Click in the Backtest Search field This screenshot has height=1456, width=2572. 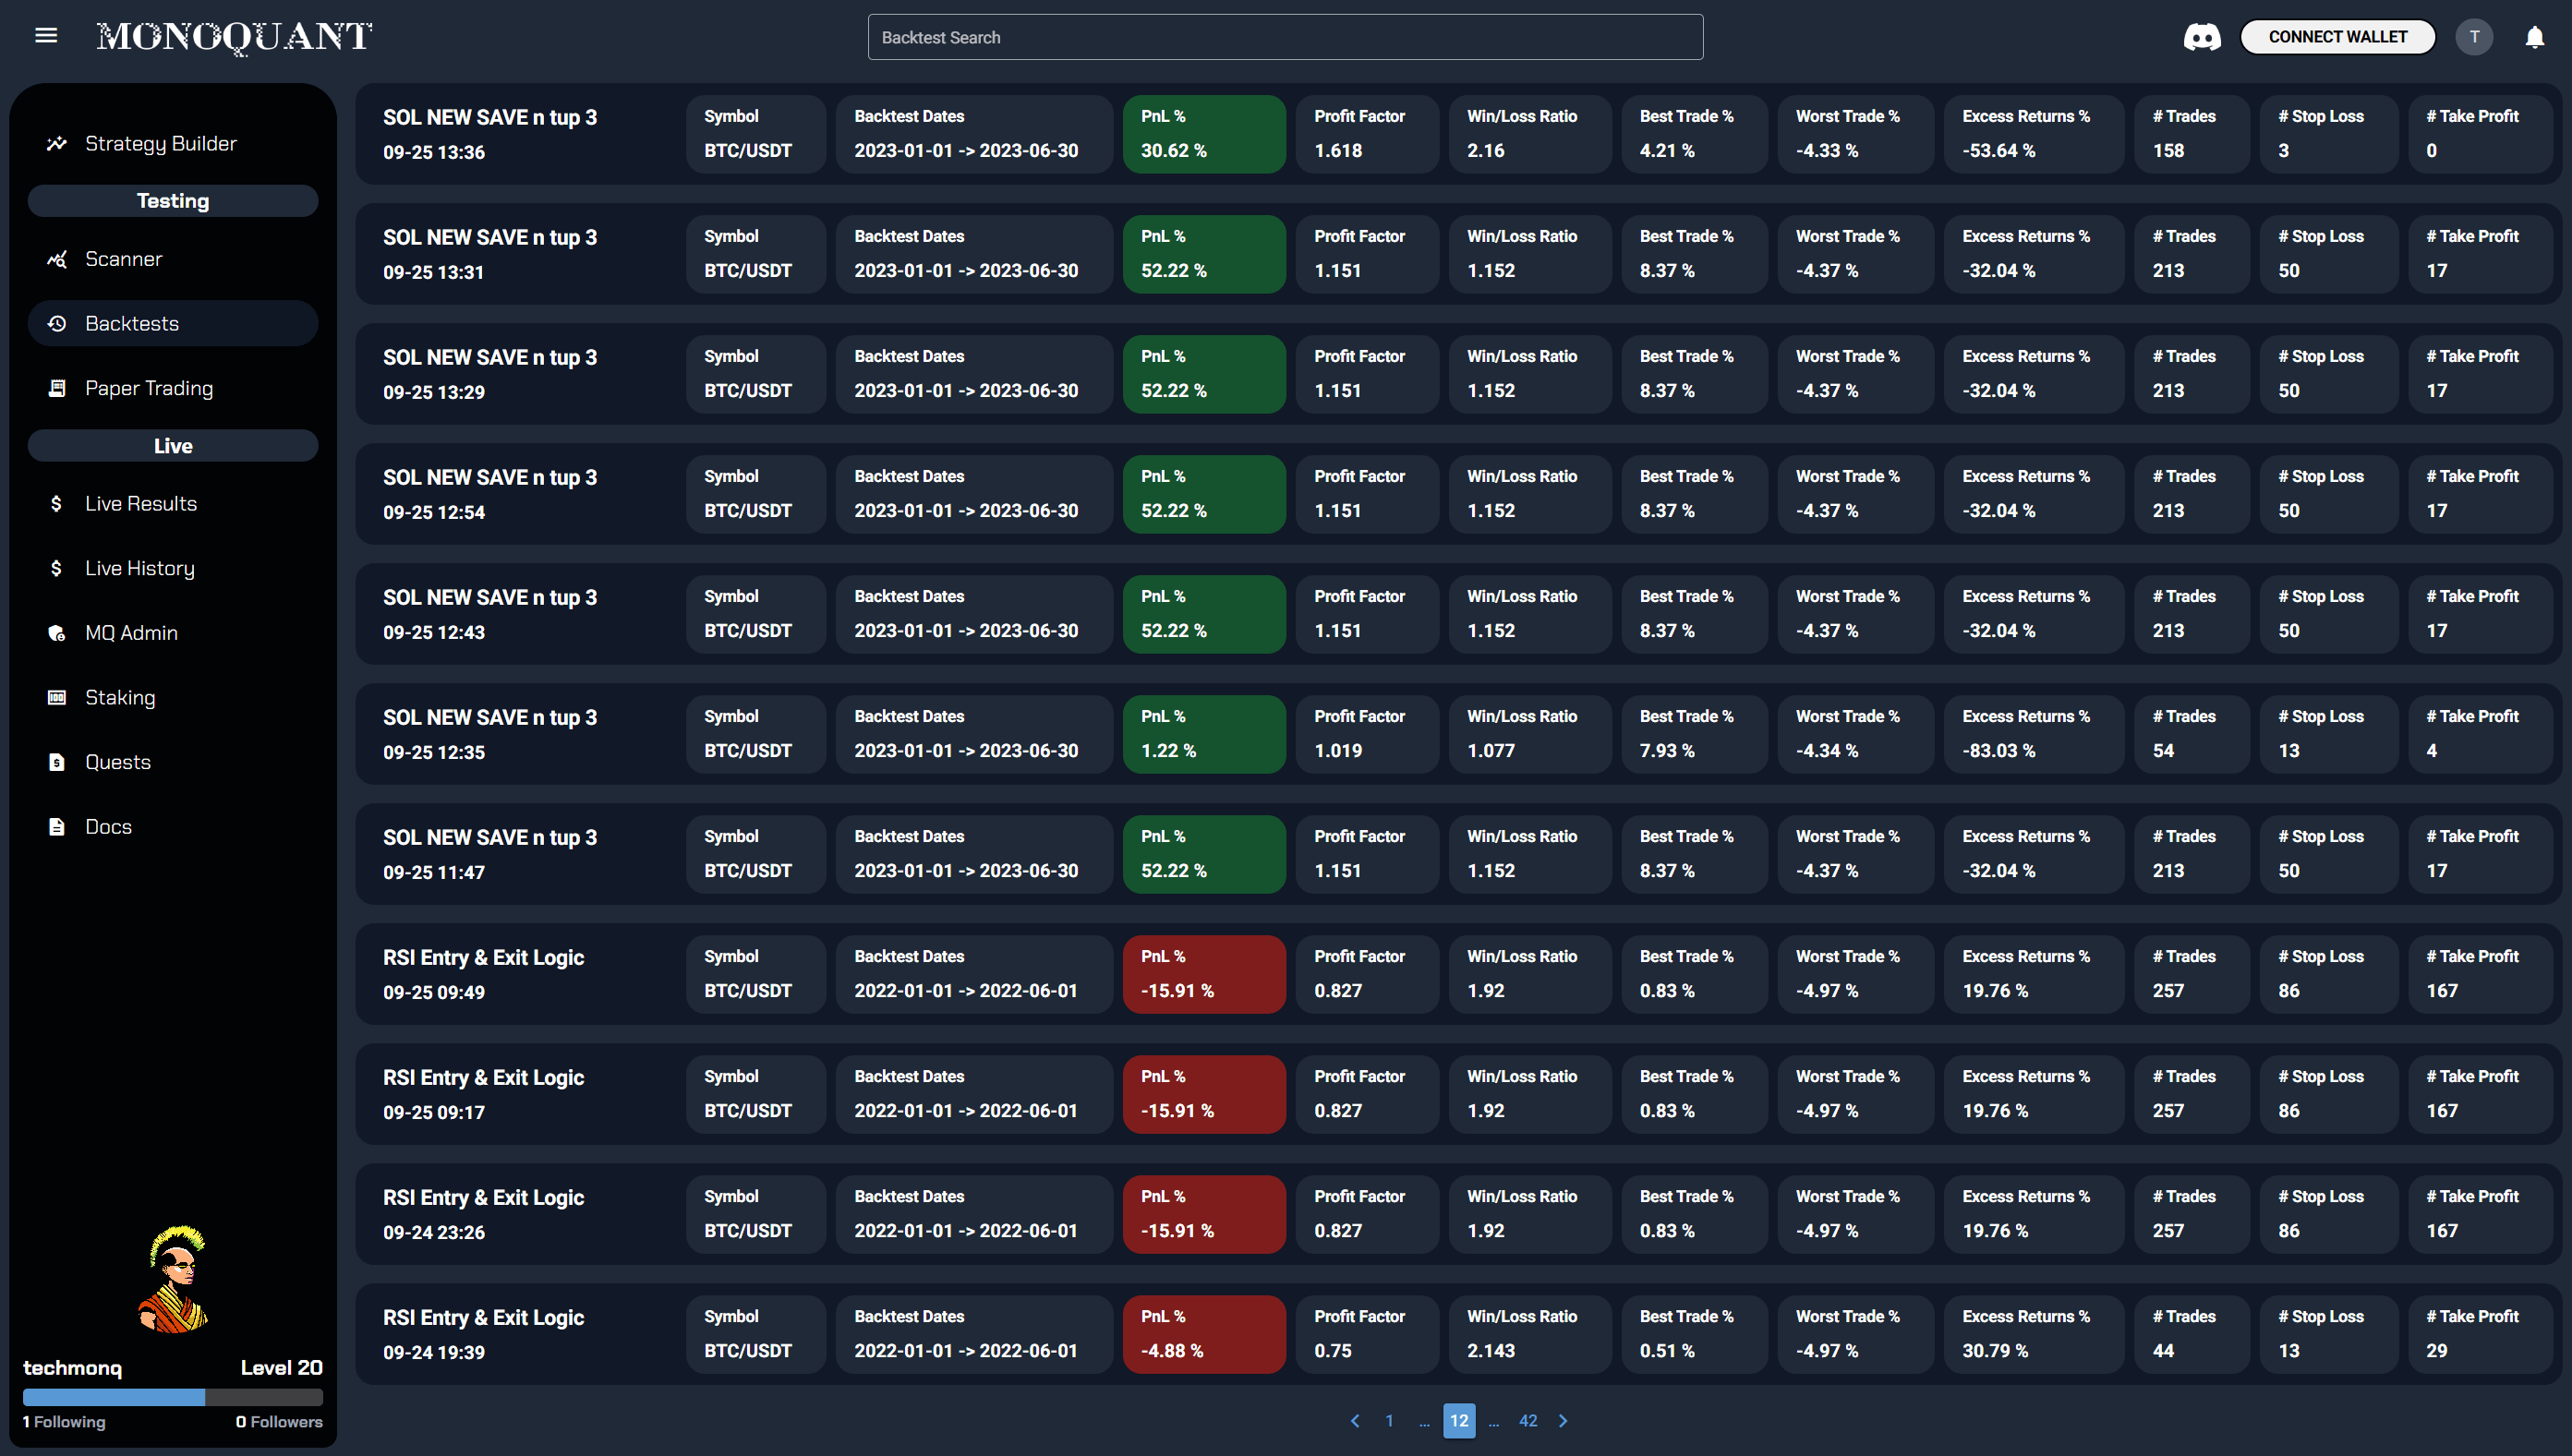coord(1285,37)
